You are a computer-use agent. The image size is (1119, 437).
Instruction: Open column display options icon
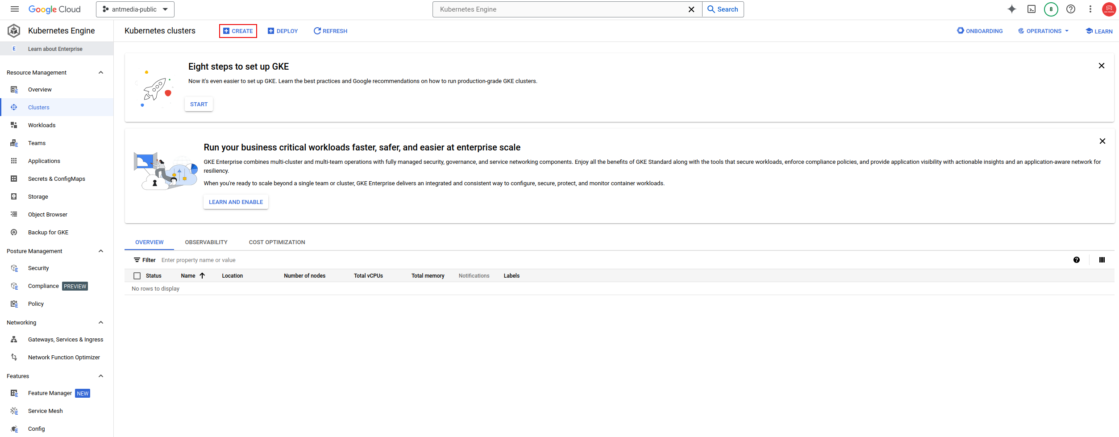pyautogui.click(x=1102, y=260)
